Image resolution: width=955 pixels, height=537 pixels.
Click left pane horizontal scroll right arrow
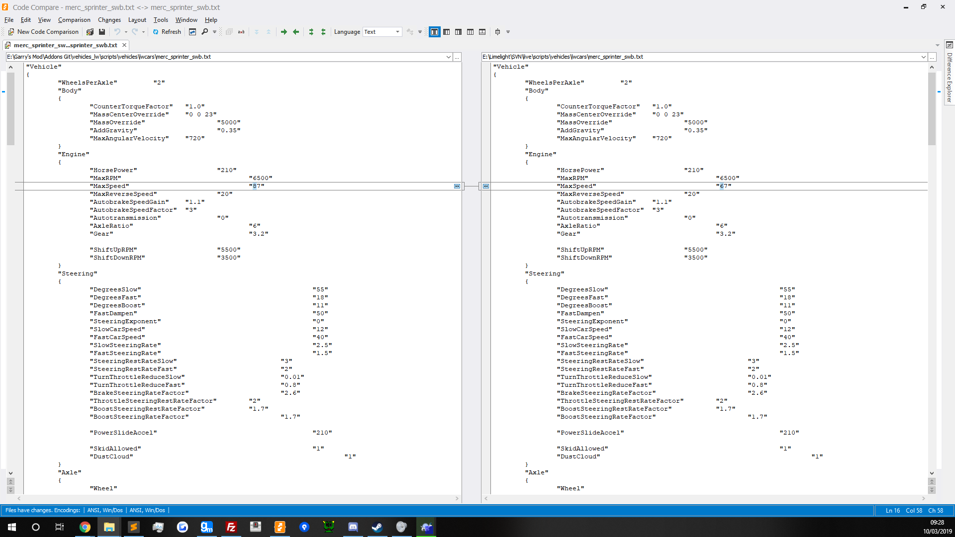pos(457,498)
